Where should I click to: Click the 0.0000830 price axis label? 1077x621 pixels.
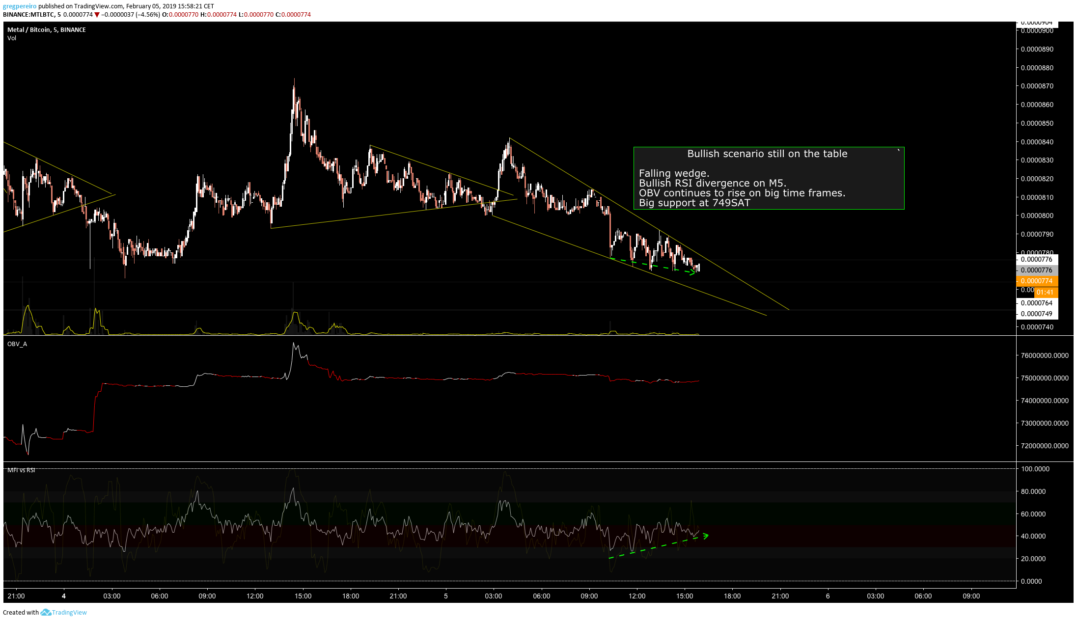1037,161
